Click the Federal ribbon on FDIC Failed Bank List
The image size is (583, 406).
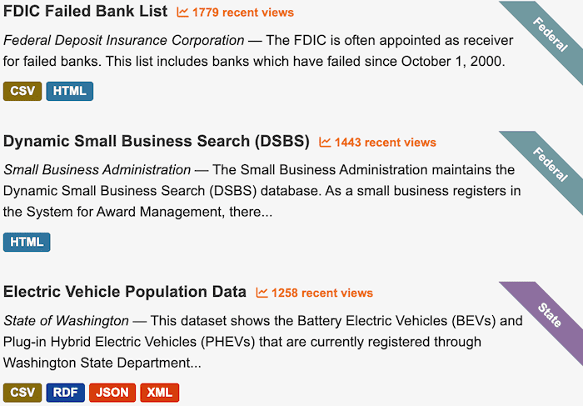click(547, 34)
